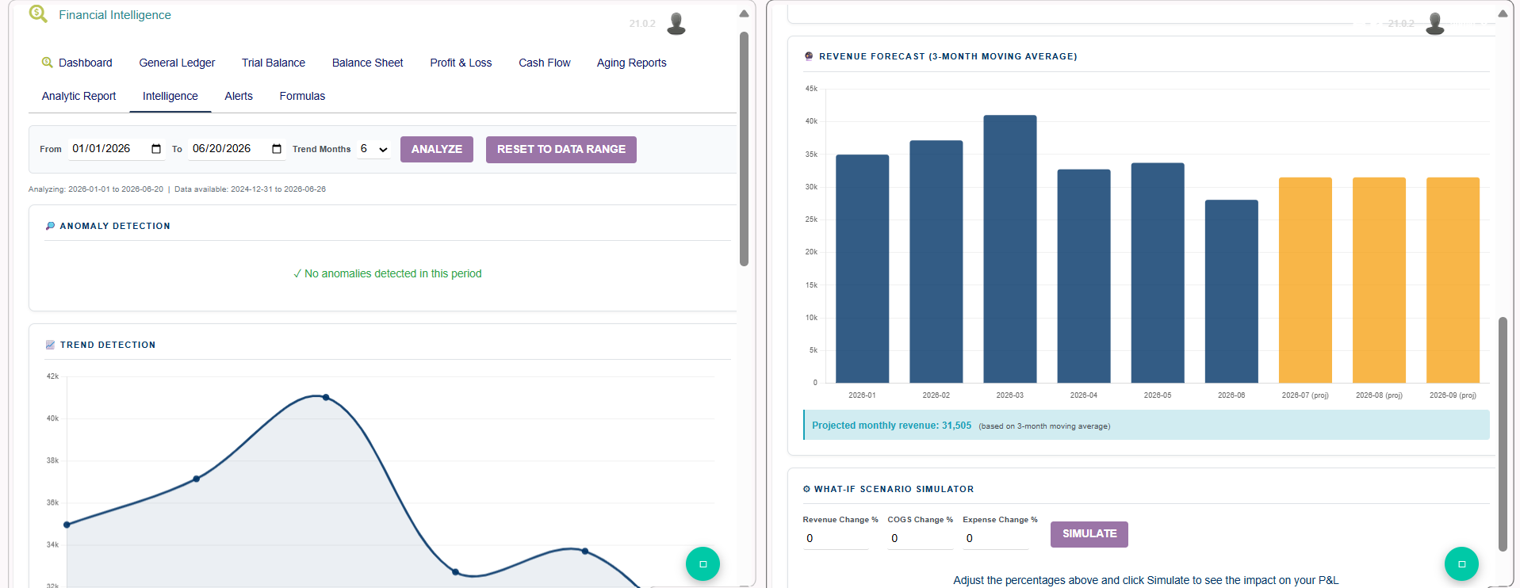Click the ANALYZE button
This screenshot has height=588, width=1520.
coord(437,149)
